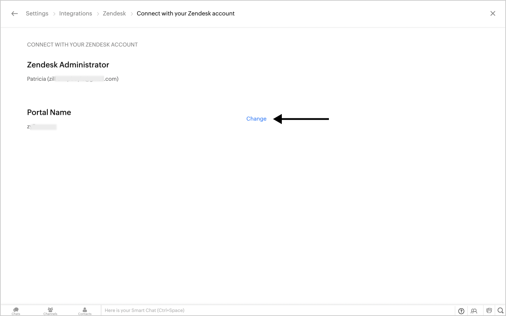Viewport: 506px width, 316px height.
Task: Click the blurred portal name value
Action: [42, 127]
